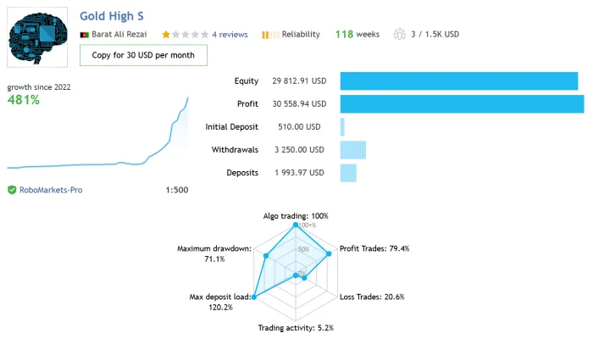Image resolution: width=593 pixels, height=339 pixels.
Task: Click the Equity blue bar
Action: 459,81
